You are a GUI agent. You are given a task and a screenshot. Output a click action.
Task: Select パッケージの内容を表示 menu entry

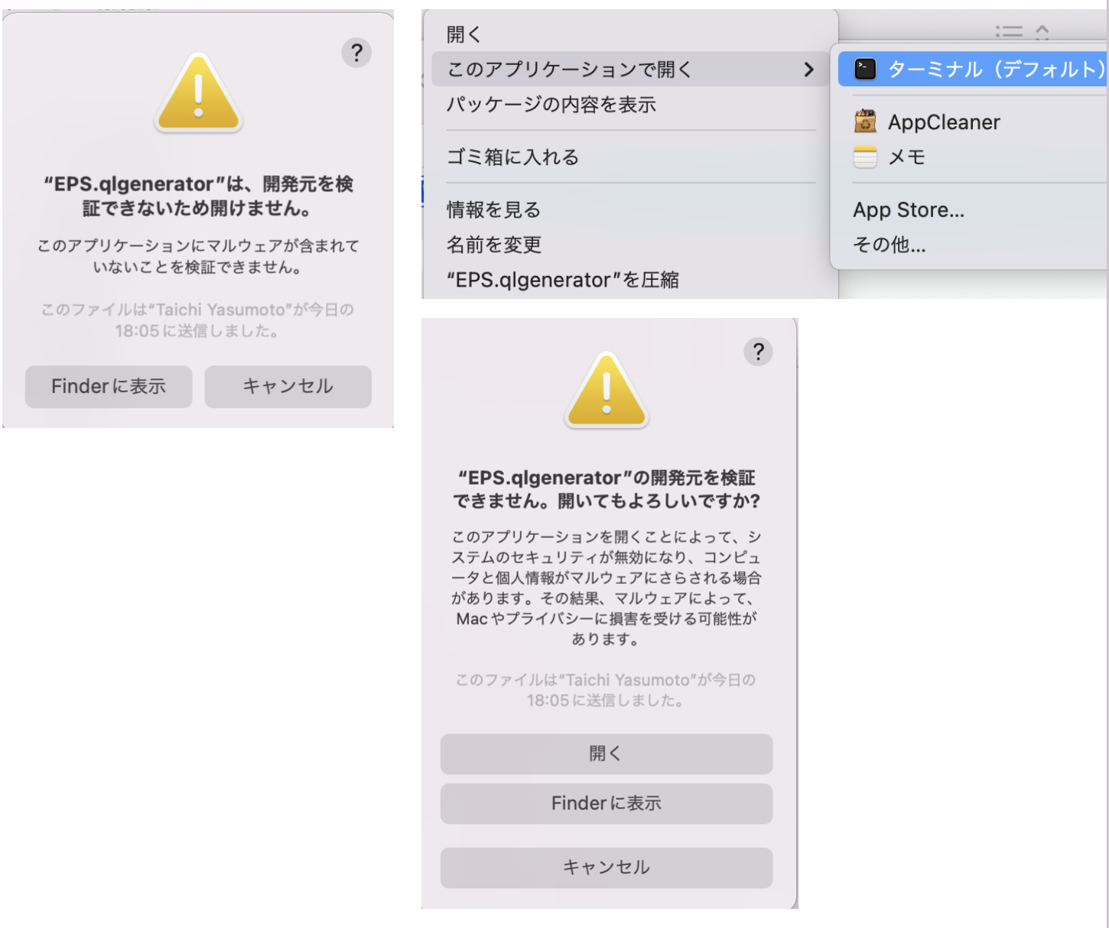(551, 105)
